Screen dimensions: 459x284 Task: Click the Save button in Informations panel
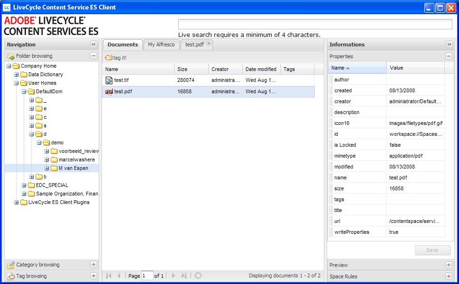pyautogui.click(x=432, y=250)
